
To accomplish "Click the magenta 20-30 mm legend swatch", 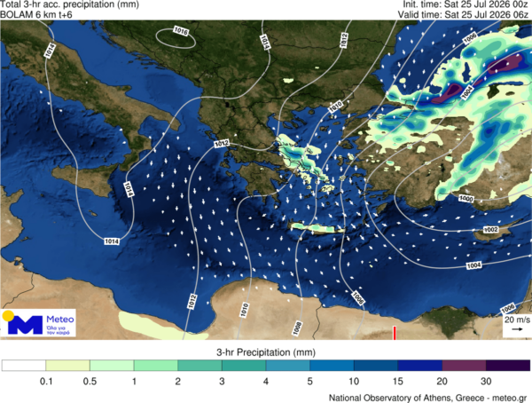I will pyautogui.click(x=464, y=366).
